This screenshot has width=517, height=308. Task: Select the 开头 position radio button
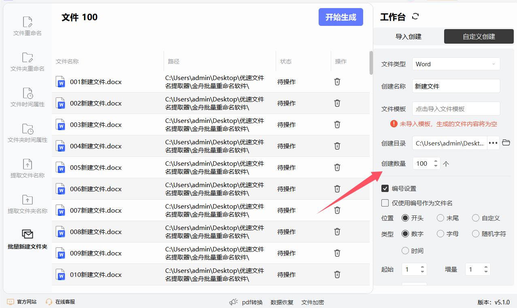coord(405,218)
